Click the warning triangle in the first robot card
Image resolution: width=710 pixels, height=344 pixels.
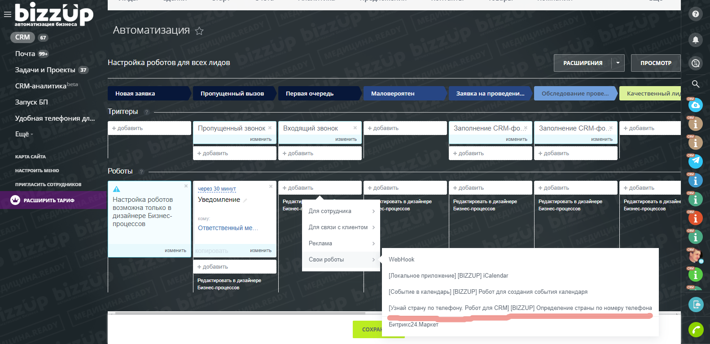[x=116, y=189]
